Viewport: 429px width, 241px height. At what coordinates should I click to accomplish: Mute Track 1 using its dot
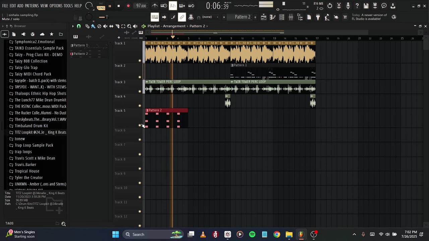[x=140, y=61]
